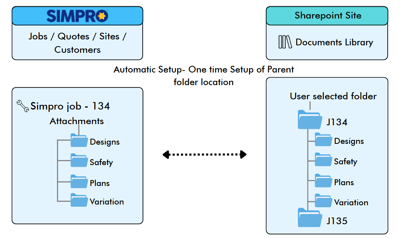Open the Plans folder icon under Simpro Attachments
The height and width of the screenshot is (238, 405).
[79, 181]
